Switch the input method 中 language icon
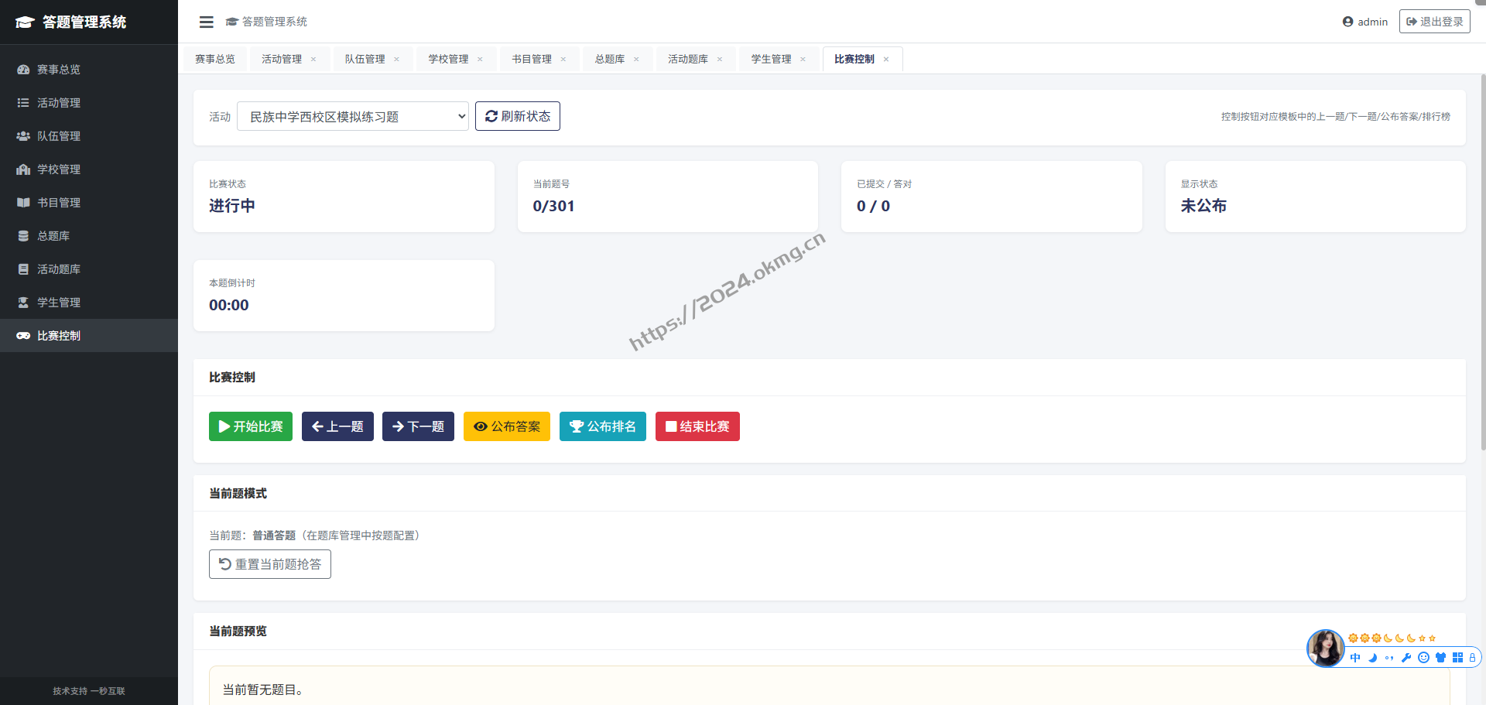This screenshot has width=1486, height=705. 1355,658
